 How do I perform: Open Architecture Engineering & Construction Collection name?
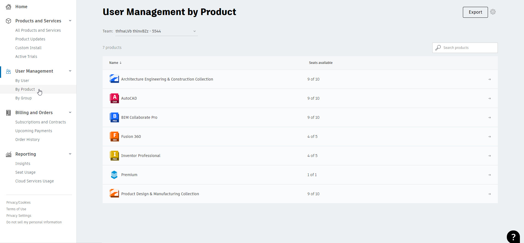(167, 79)
